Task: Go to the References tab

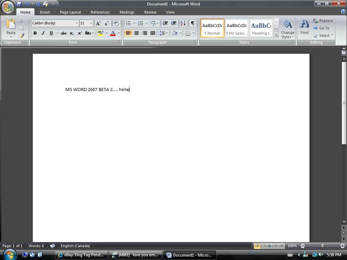Action: pyautogui.click(x=100, y=12)
